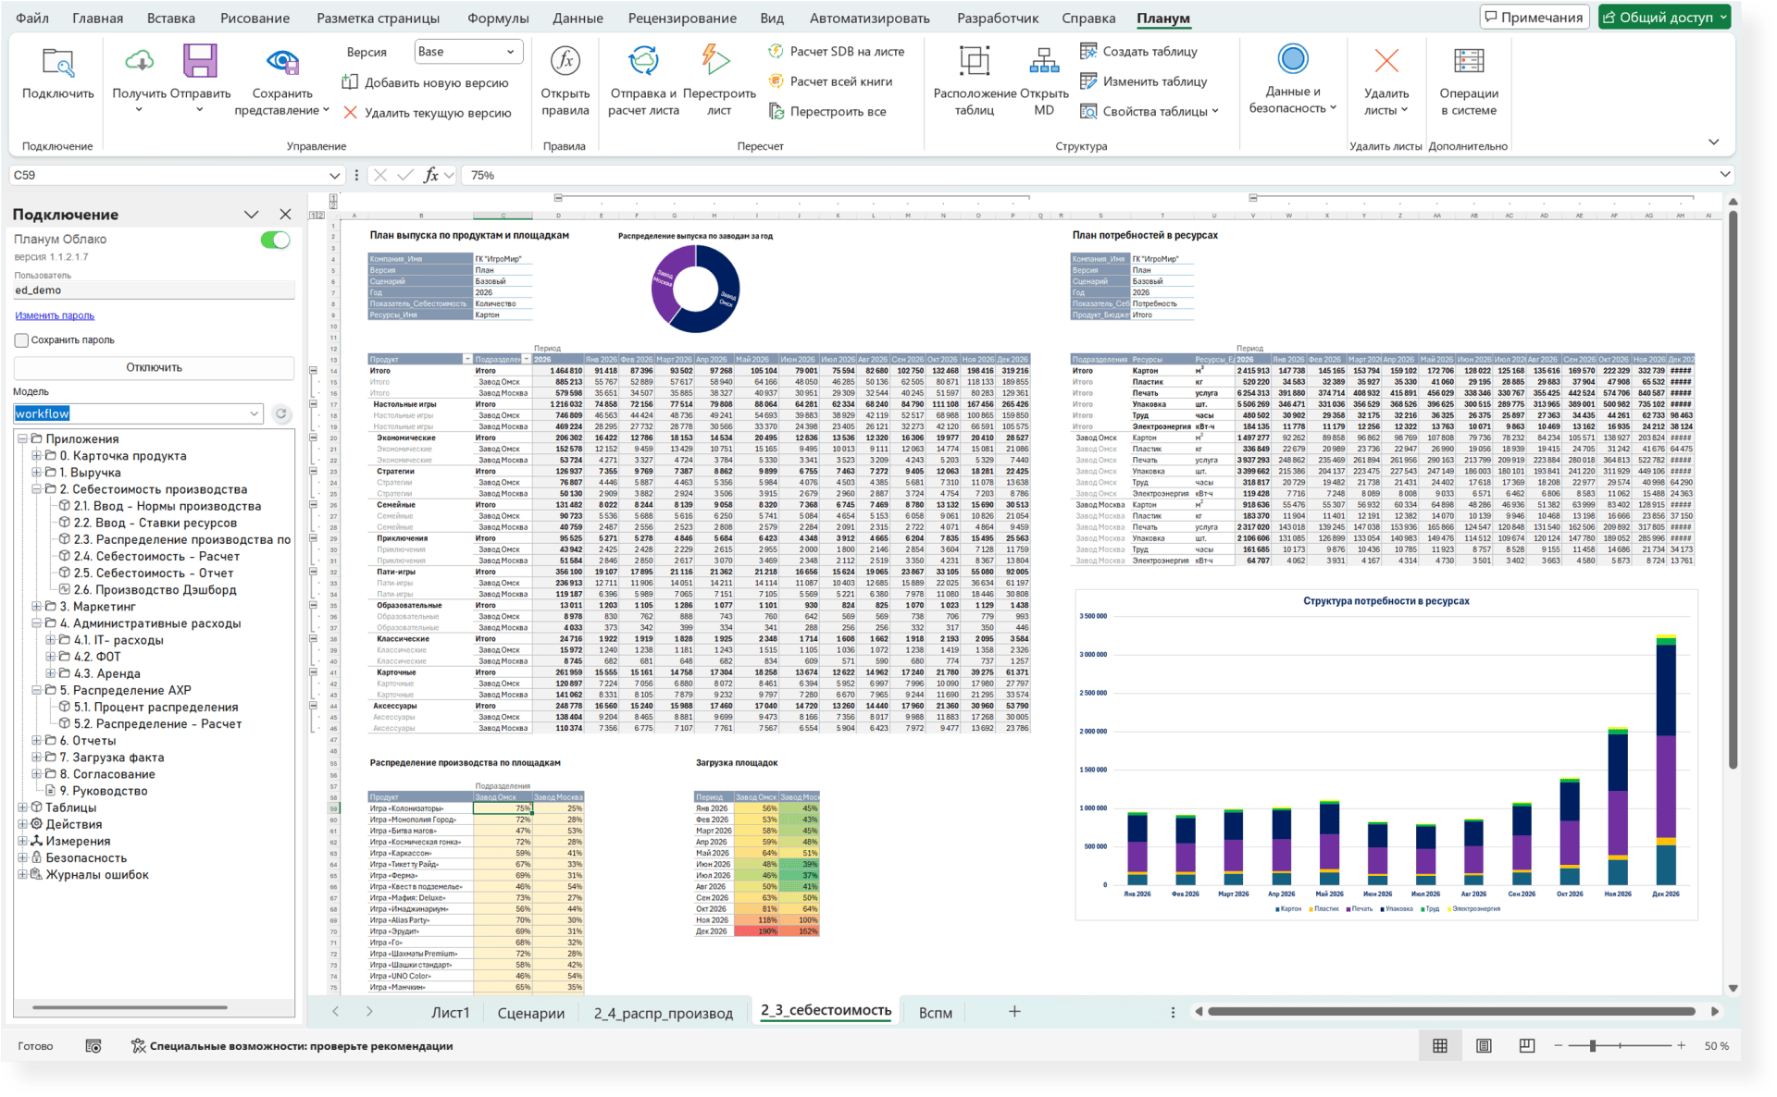Click the Подключить icon in the ribbon
Image resolution: width=1777 pixels, height=1097 pixels.
pyautogui.click(x=57, y=63)
